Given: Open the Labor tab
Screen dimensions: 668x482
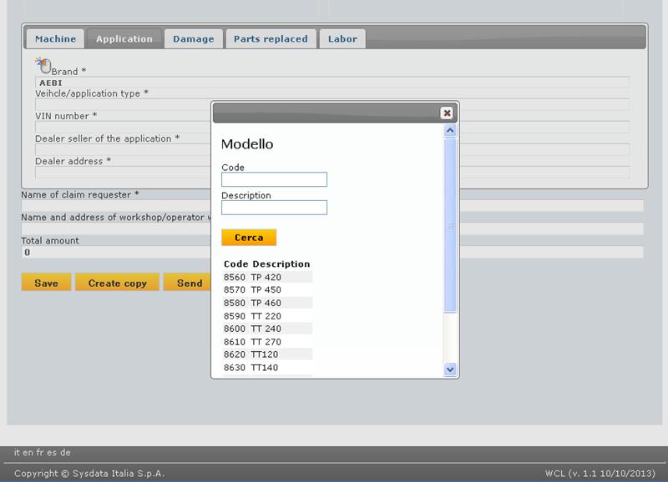Looking at the screenshot, I should coord(342,38).
